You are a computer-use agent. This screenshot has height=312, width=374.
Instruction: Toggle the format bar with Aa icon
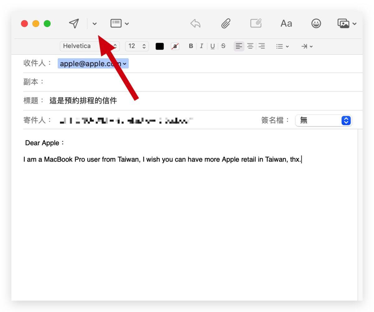(x=286, y=23)
